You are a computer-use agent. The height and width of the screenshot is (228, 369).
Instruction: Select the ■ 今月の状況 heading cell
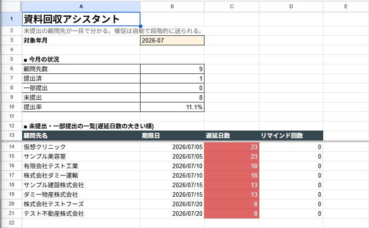[81, 59]
